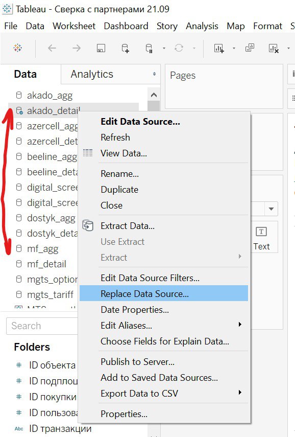
Task: Click the Undo back arrow in toolbar
Action: pyautogui.click(x=52, y=48)
